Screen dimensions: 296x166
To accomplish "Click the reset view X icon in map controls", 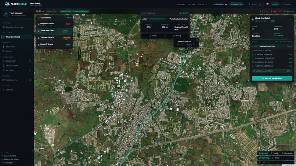I will point(269,162).
